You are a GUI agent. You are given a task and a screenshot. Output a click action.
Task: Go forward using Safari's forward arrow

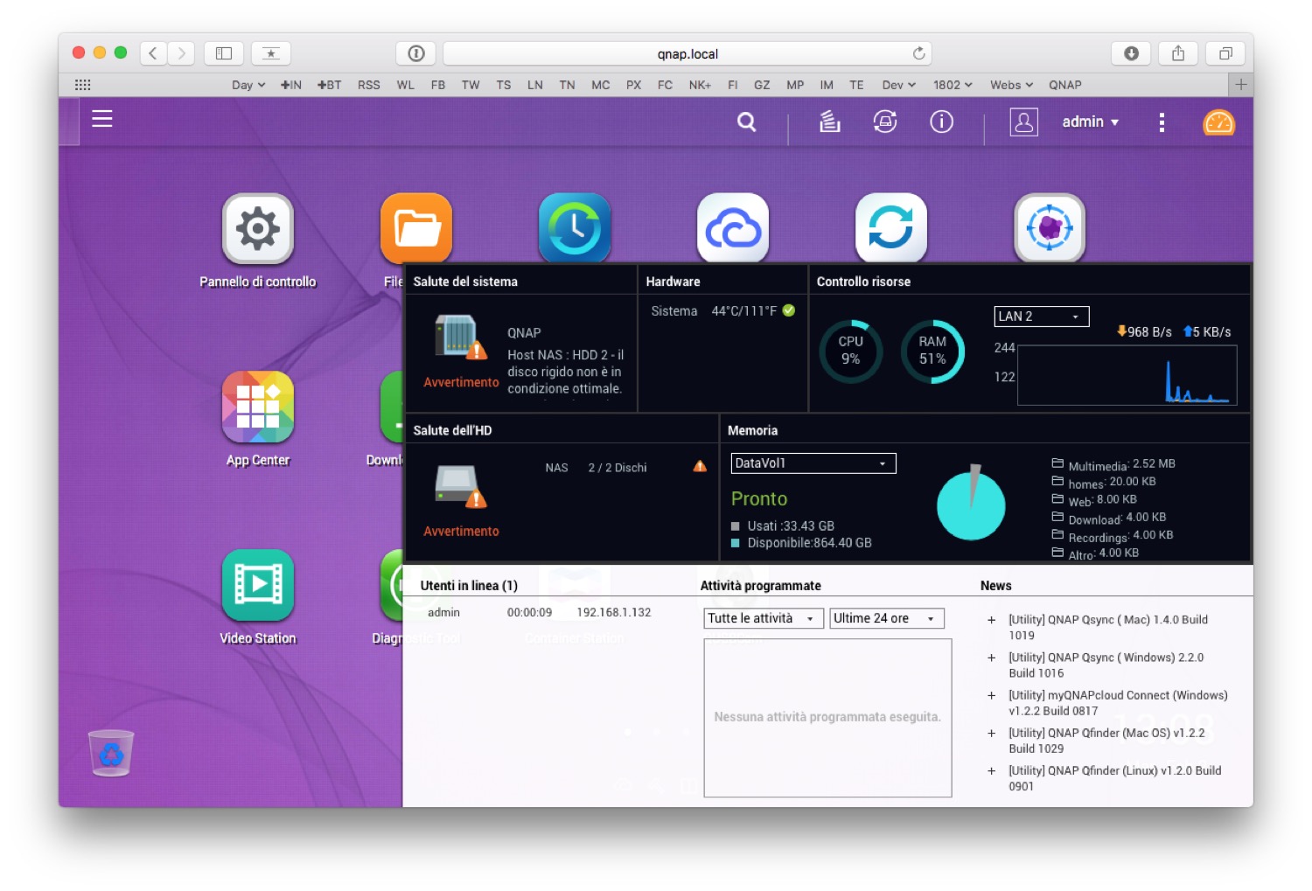pos(181,53)
